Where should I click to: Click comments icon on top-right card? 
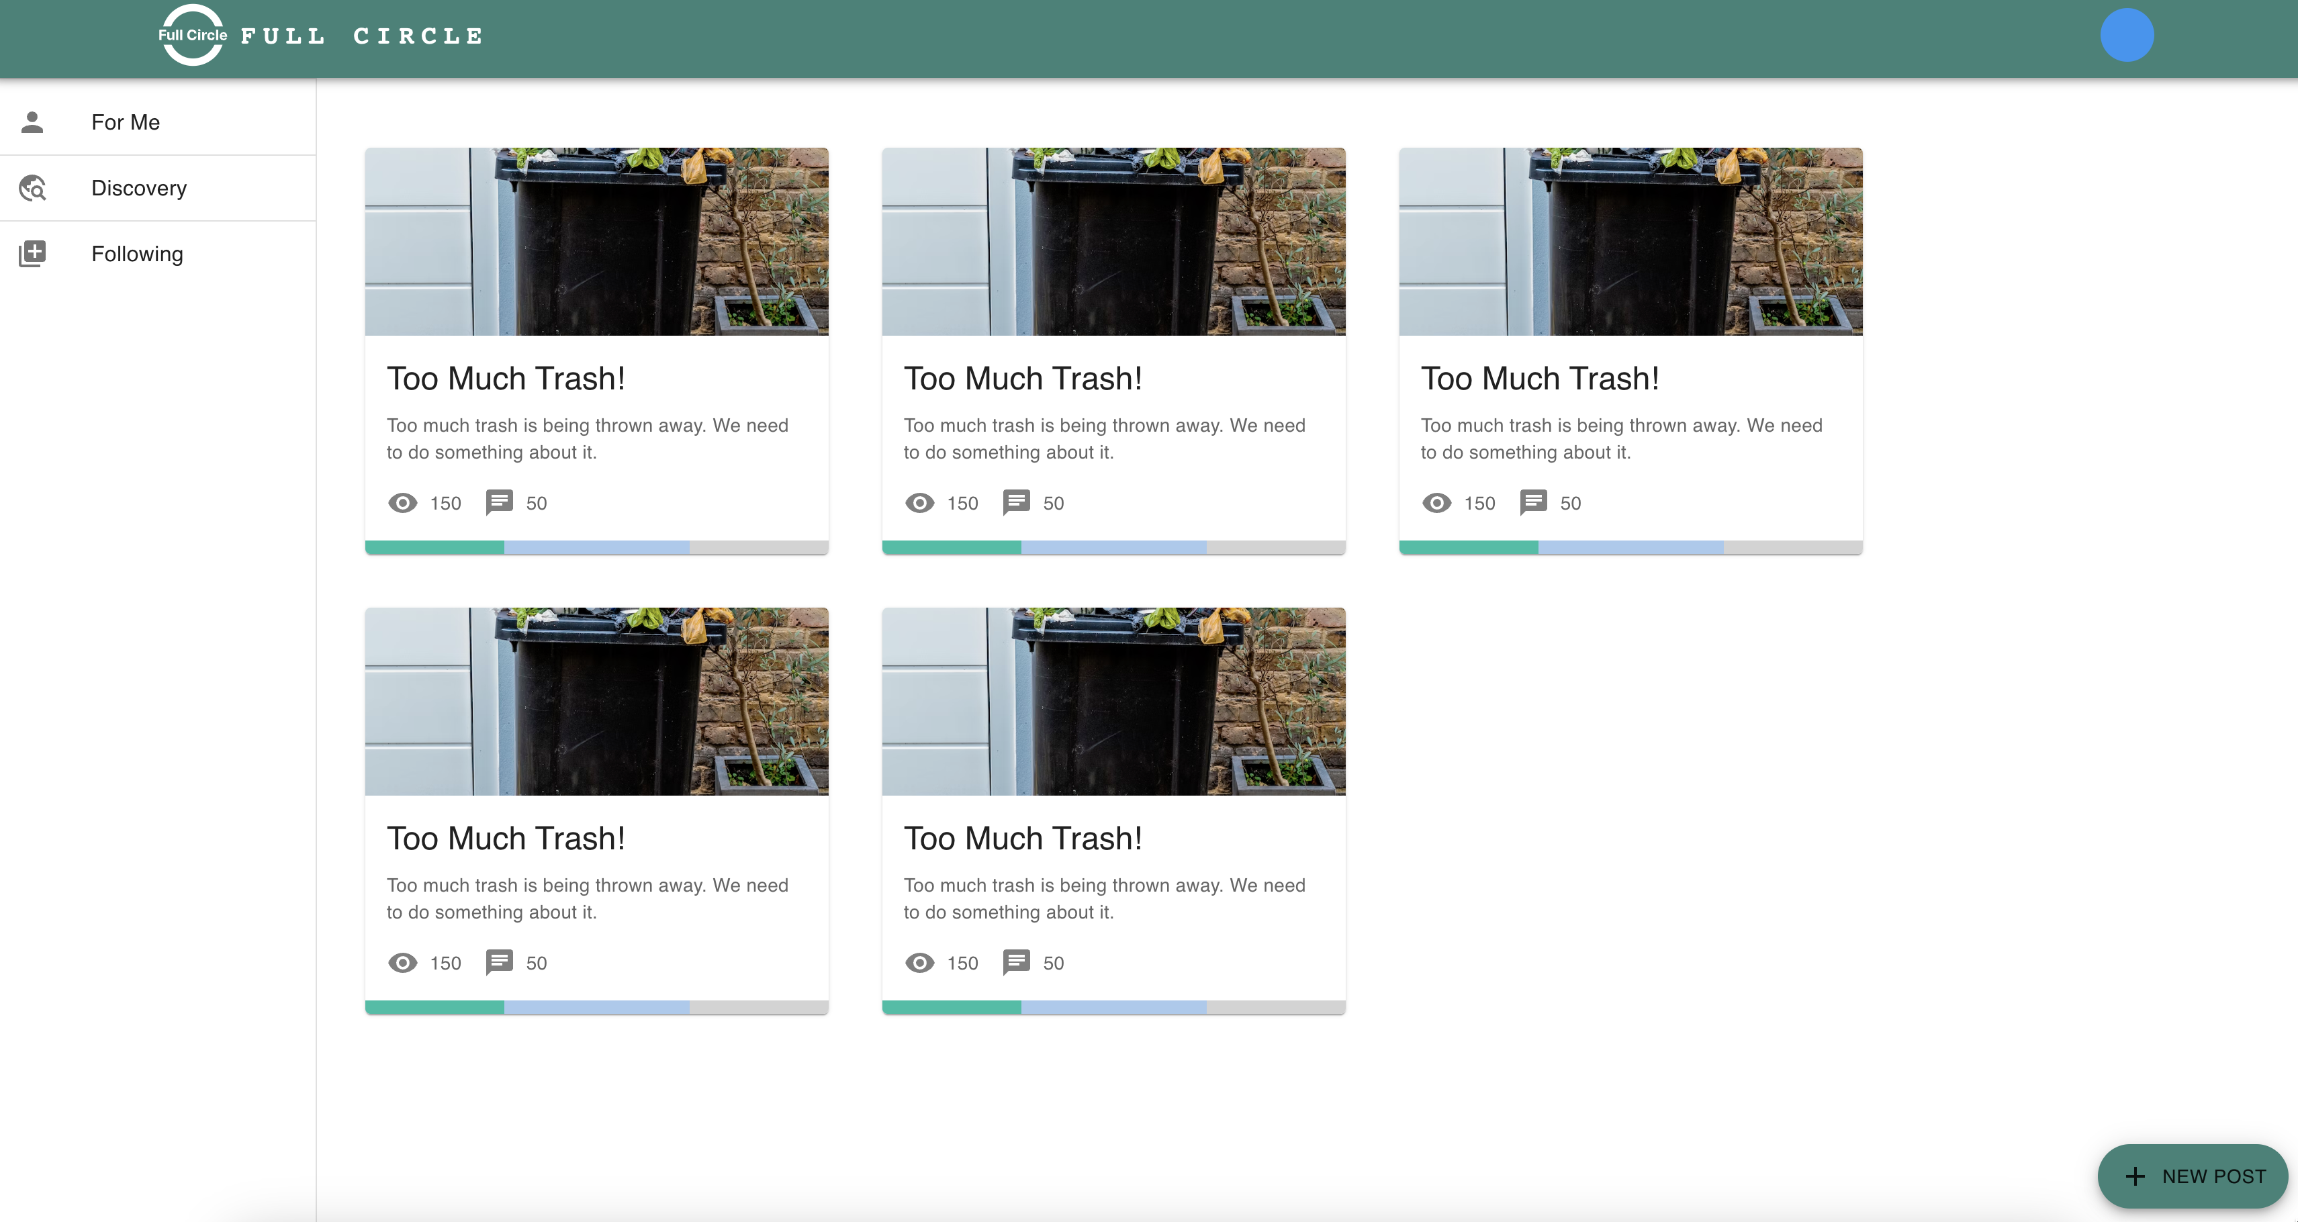pyautogui.click(x=1532, y=502)
